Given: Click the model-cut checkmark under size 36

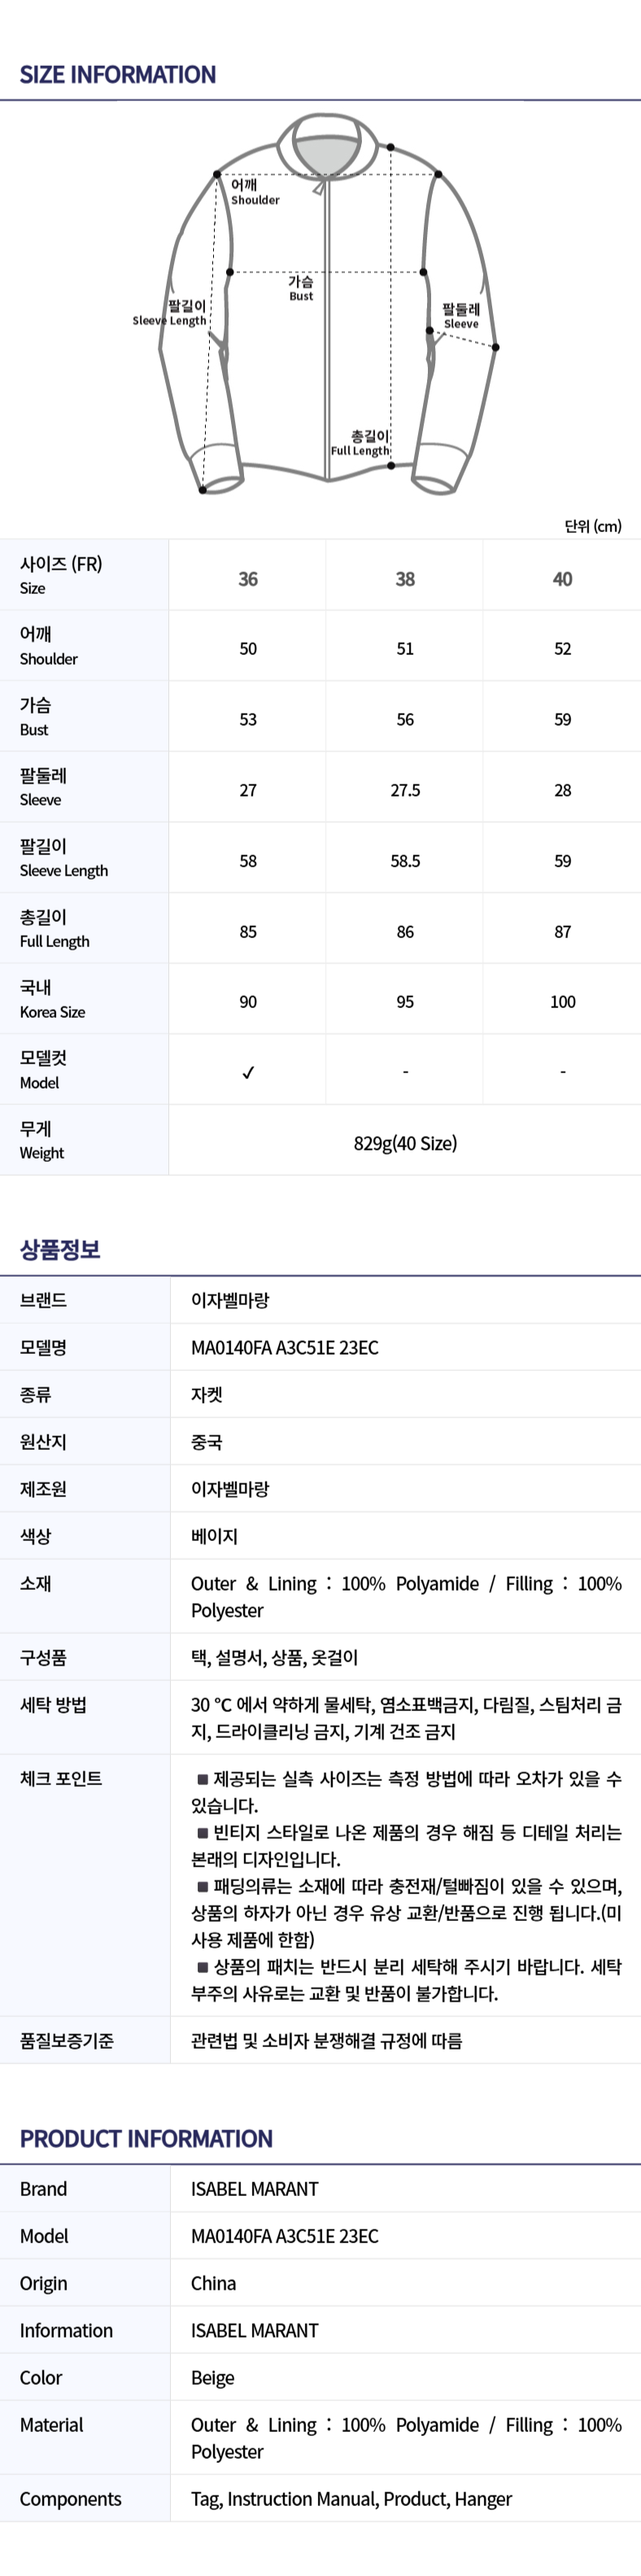Looking at the screenshot, I should (248, 1072).
